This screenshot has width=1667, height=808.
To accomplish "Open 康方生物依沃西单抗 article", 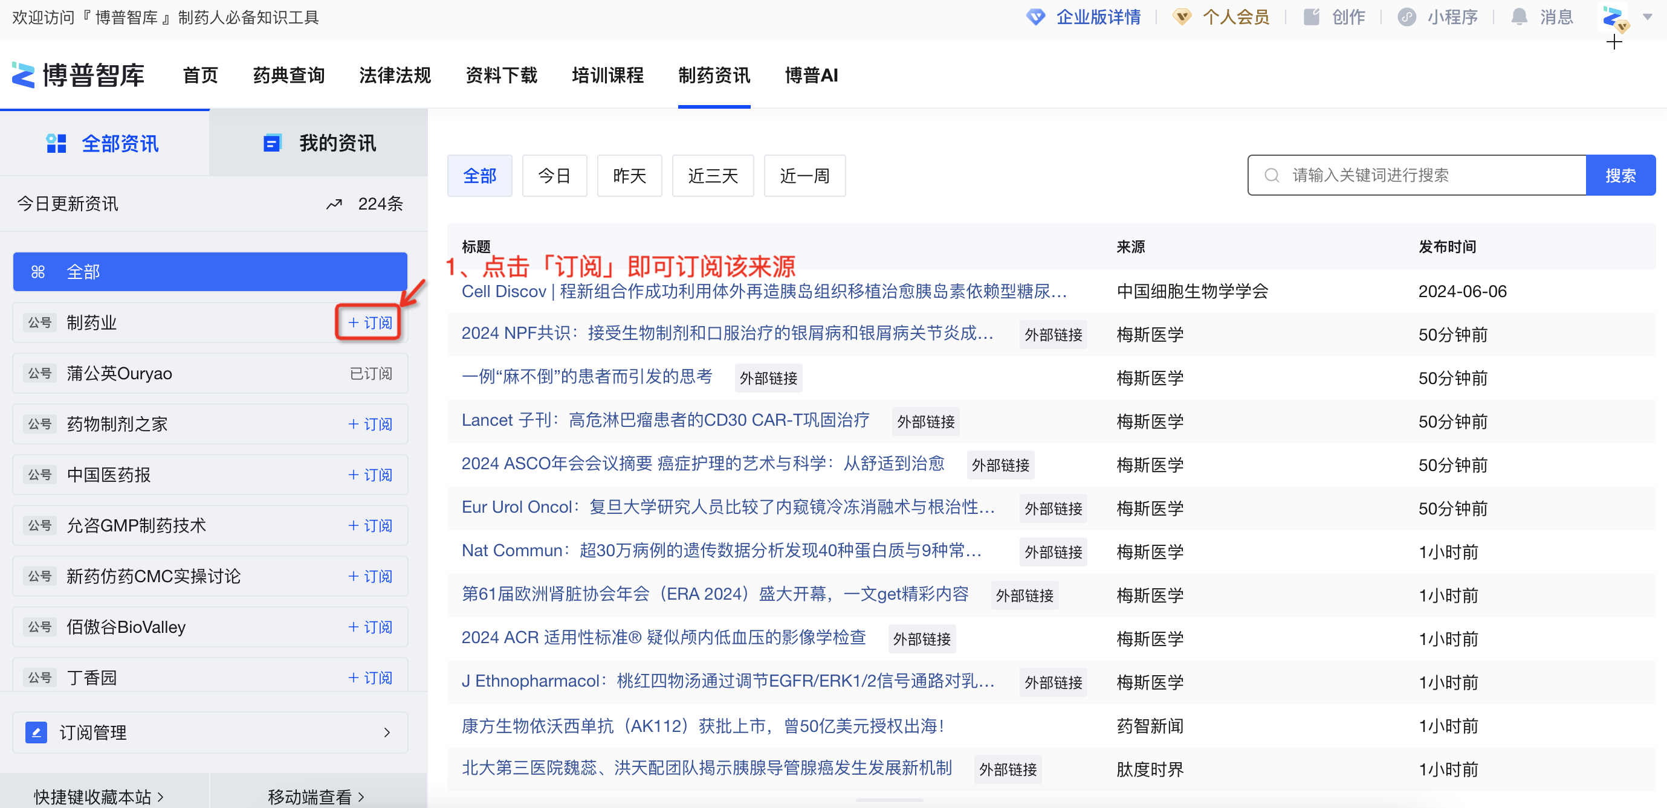I will click(x=703, y=726).
